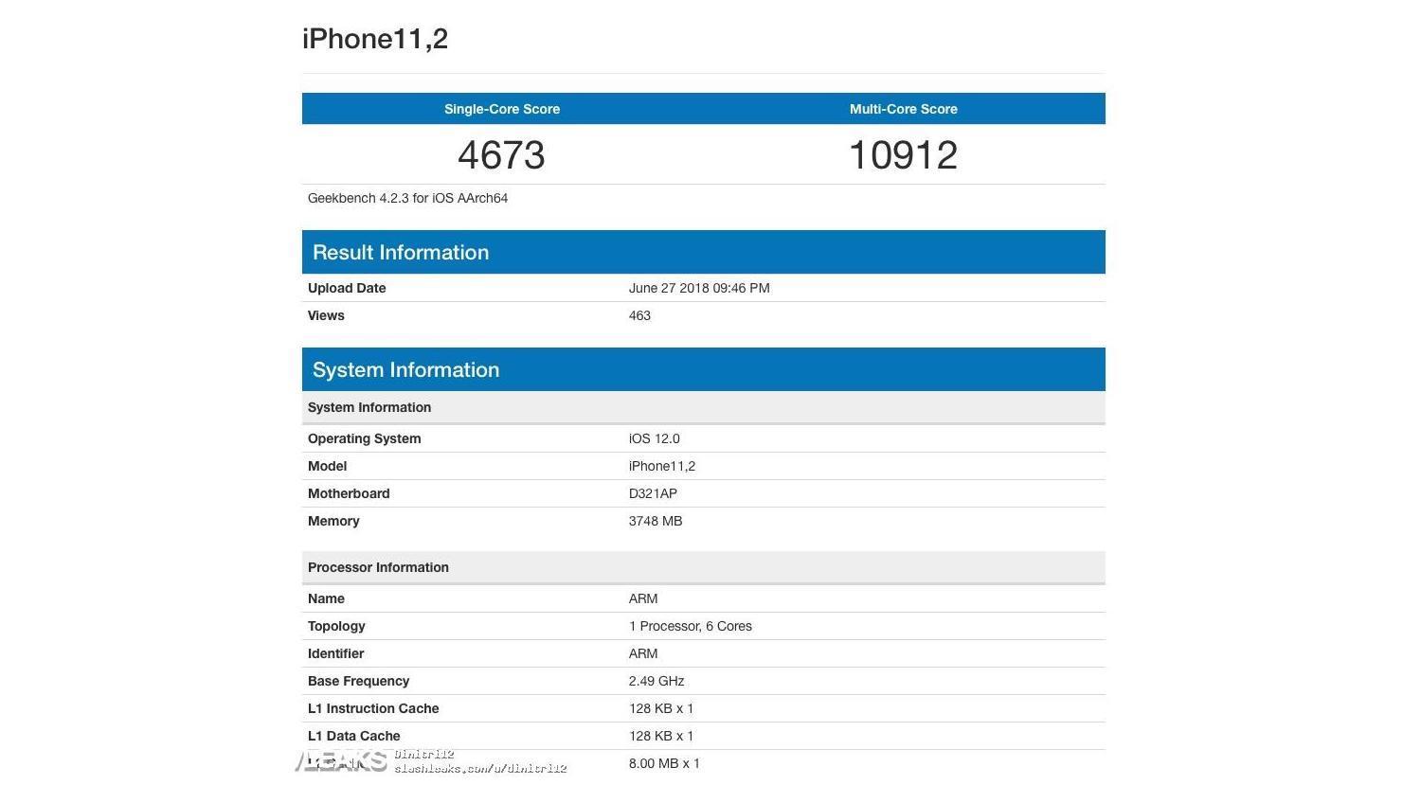Screen dimensions: 1421x785
Task: Click the Base Frequency value 2.49 GHz
Action: 657,681
